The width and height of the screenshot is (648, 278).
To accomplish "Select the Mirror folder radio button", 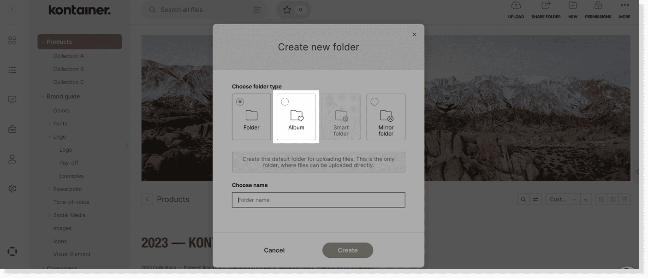I will click(373, 101).
